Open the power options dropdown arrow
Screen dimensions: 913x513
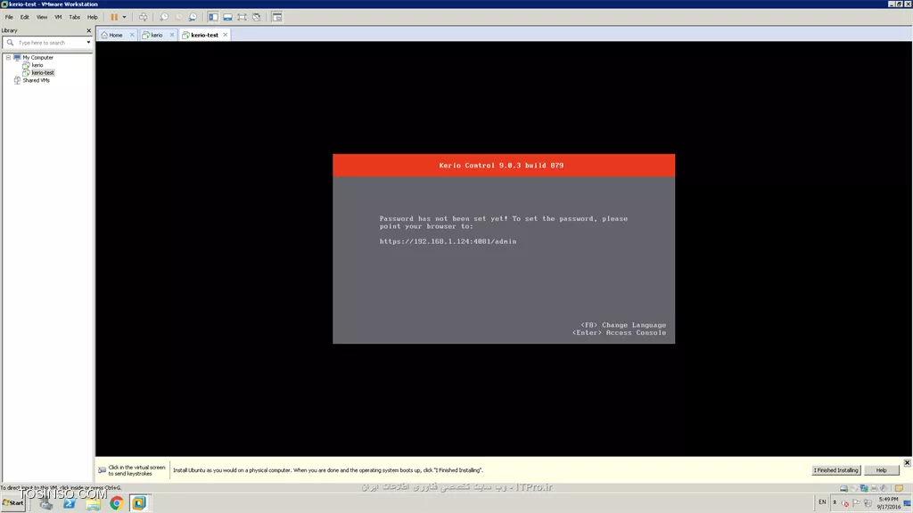pos(124,17)
